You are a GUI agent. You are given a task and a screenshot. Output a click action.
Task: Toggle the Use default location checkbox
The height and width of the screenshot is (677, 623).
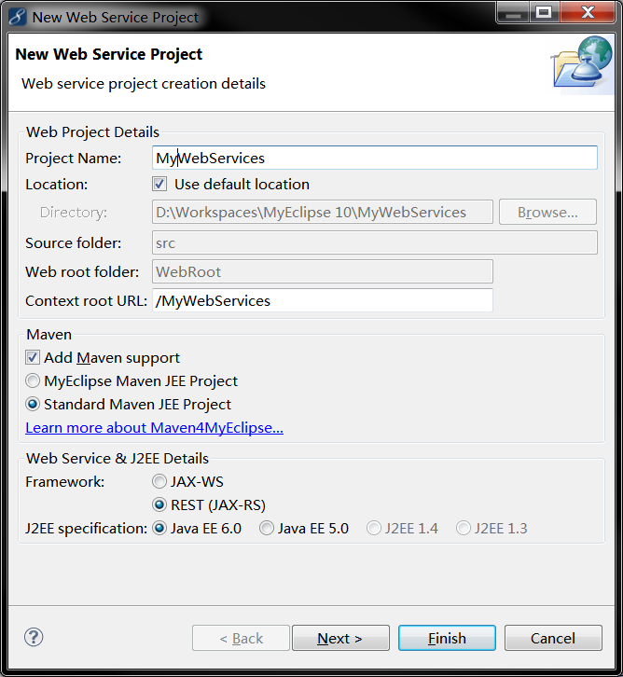click(x=159, y=184)
